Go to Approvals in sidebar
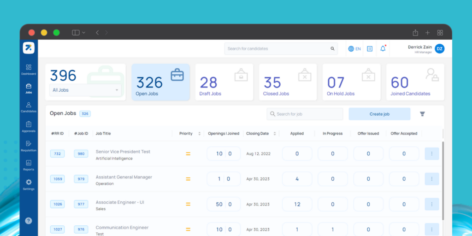 (x=29, y=126)
